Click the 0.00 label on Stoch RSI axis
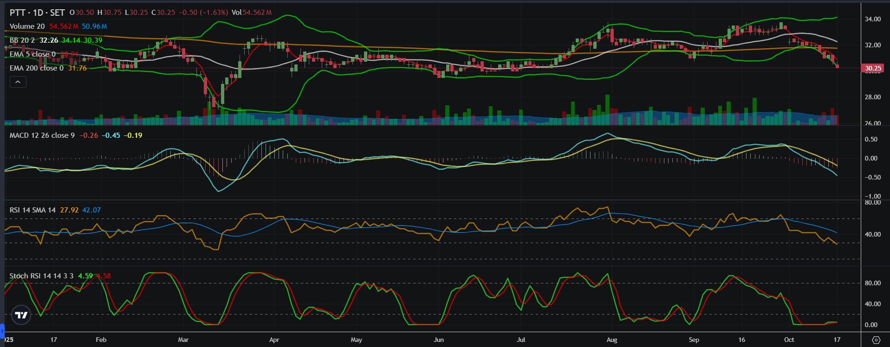This screenshot has height=347, width=890. (x=871, y=325)
